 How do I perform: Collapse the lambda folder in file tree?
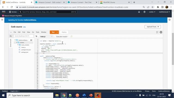pyautogui.click(x=17, y=42)
